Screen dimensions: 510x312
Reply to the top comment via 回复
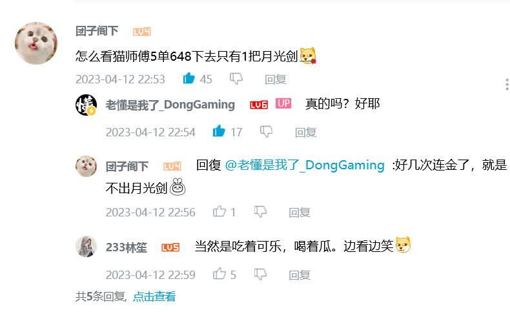[x=276, y=79]
